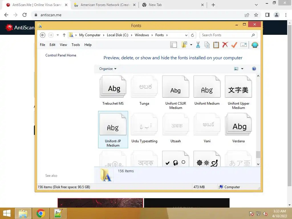Image resolution: width=292 pixels, height=219 pixels.
Task: Select Unifont-JP Medium font
Action: point(113,130)
